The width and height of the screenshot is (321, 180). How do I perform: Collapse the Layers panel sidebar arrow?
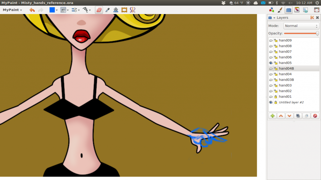(x=312, y=18)
